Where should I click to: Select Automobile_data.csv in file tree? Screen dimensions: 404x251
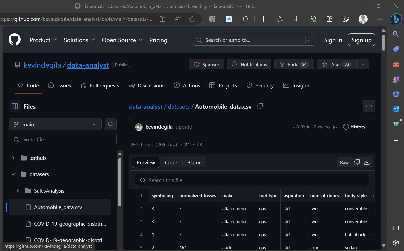tap(60, 207)
